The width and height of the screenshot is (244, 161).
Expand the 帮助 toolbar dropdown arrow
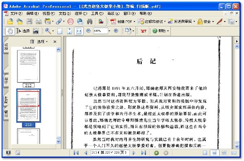tap(168, 31)
